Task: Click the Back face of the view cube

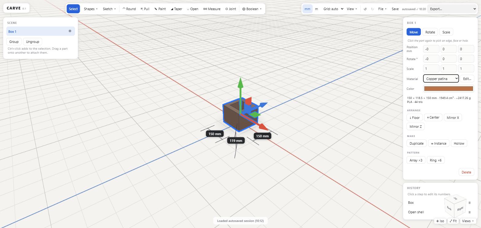Action: pos(449,208)
